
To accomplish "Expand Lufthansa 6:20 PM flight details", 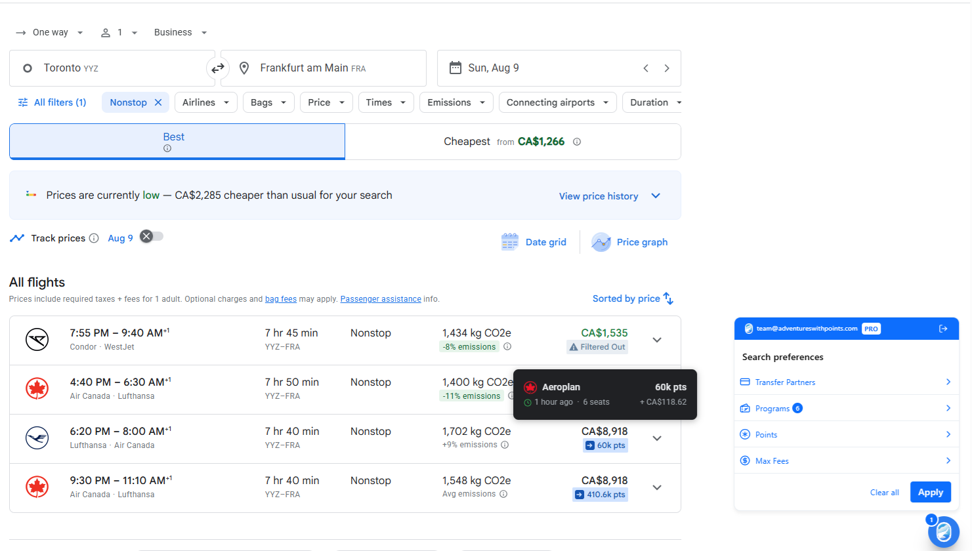I will pos(657,438).
